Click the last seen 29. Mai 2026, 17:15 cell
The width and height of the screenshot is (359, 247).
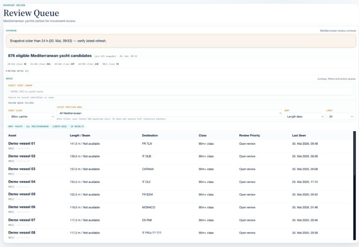[305, 182]
